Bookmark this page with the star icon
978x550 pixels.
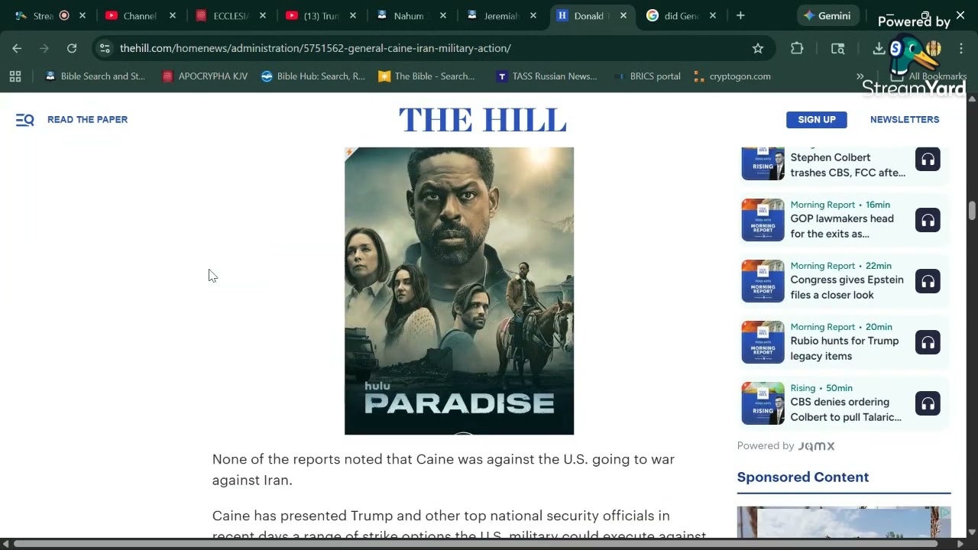758,48
